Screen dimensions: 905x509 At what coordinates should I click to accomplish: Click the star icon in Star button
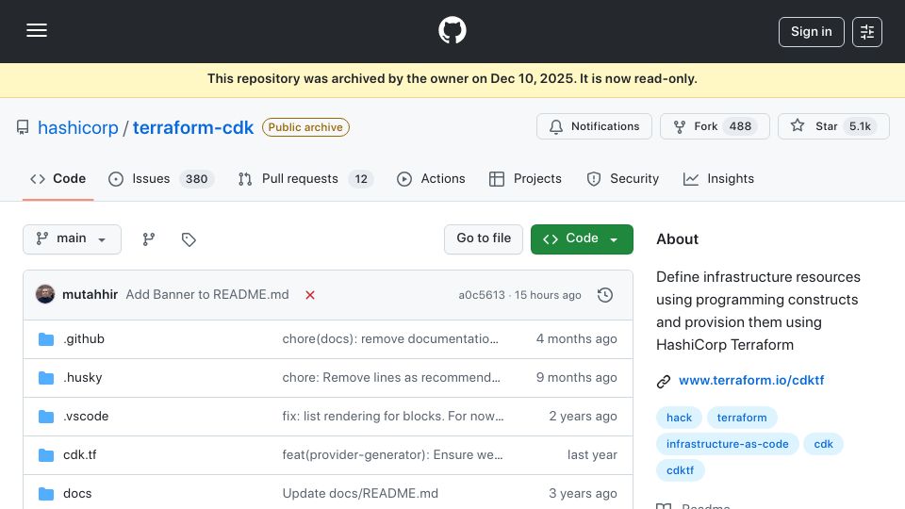pyautogui.click(x=798, y=125)
